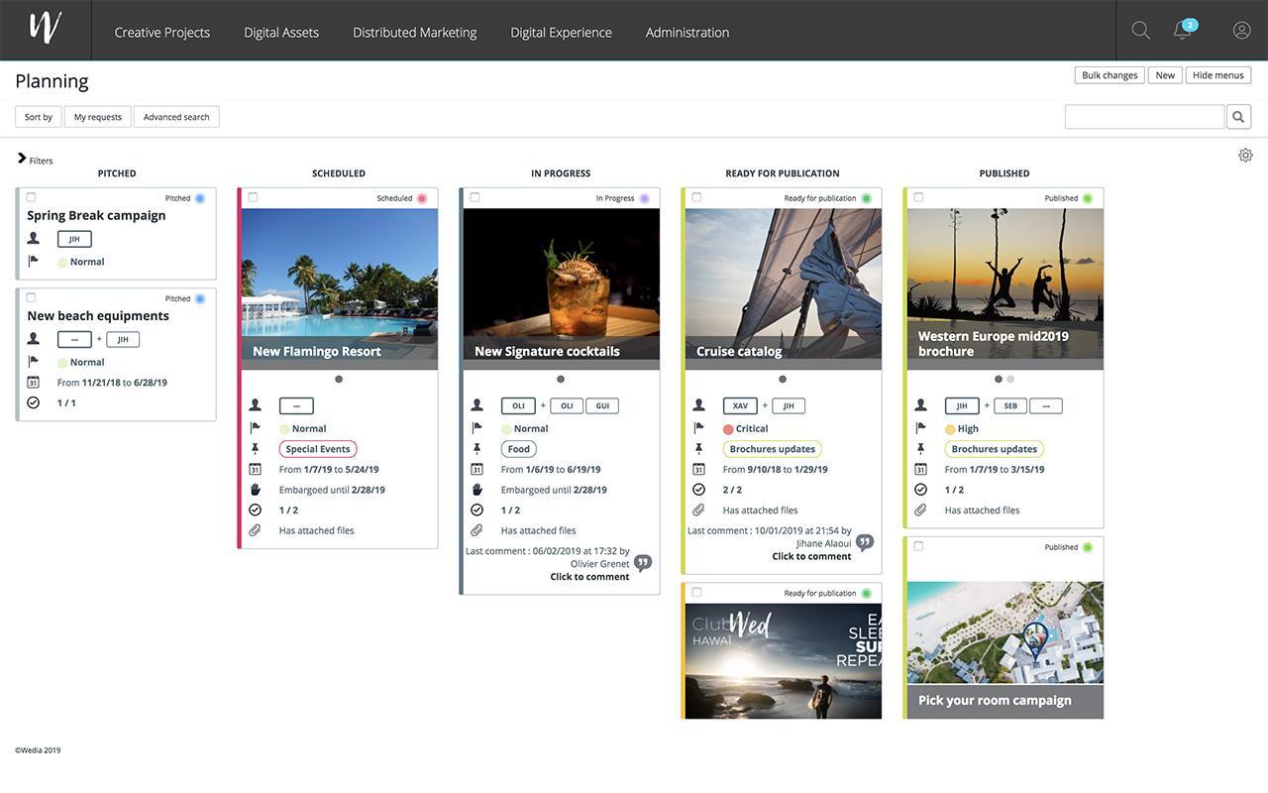Navigate to the Administration menu
Screen dimensions: 1268x793
coord(687,31)
